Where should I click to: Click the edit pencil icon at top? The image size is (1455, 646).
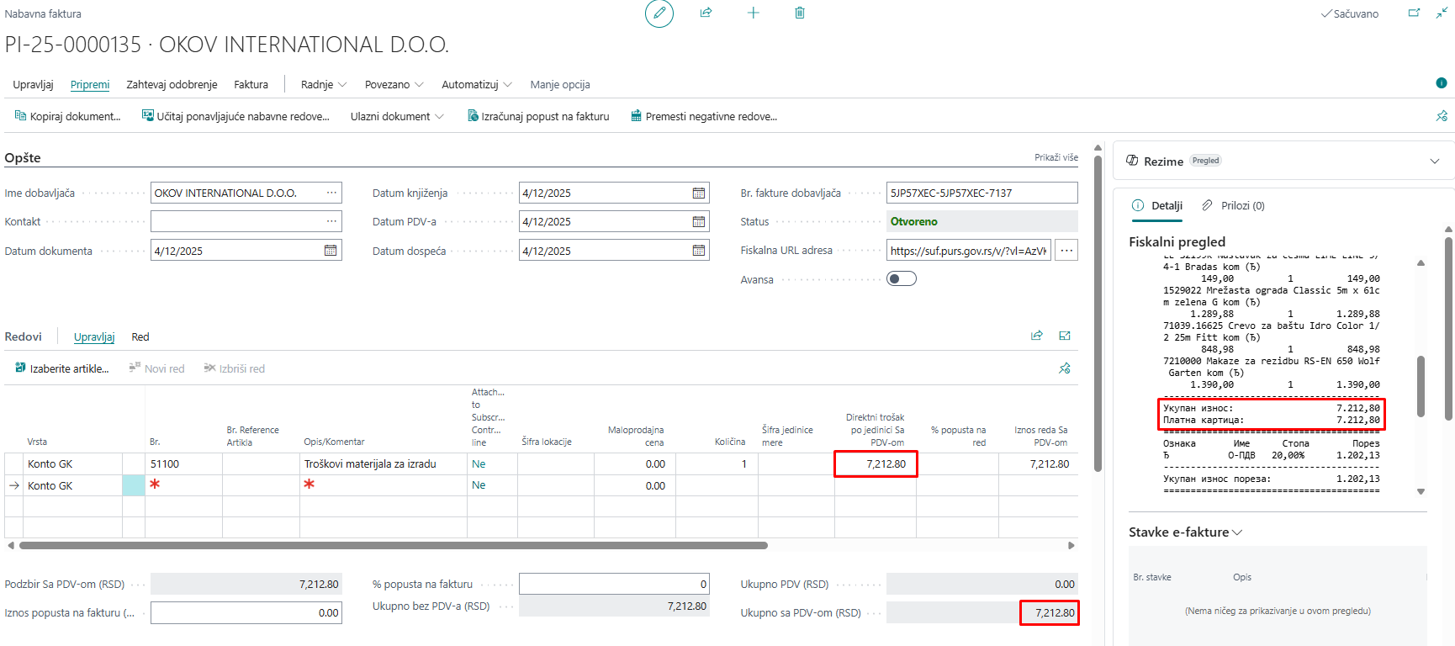[659, 13]
